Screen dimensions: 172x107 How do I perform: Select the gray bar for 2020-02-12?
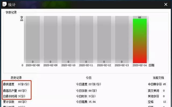(x=104, y=39)
